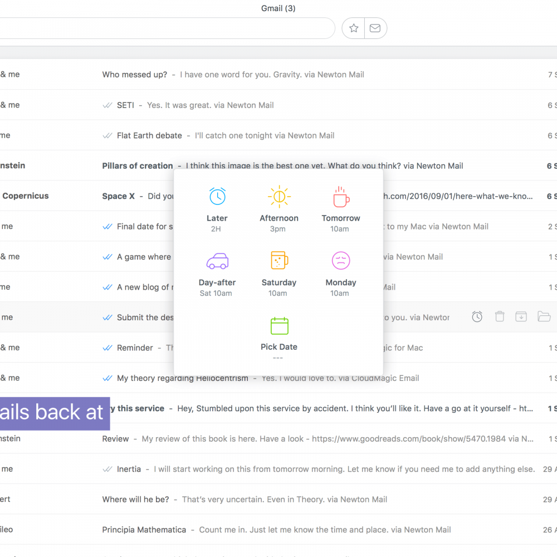Screen dimensions: 557x557
Task: Select the Monday snooze option label
Action: click(x=341, y=282)
